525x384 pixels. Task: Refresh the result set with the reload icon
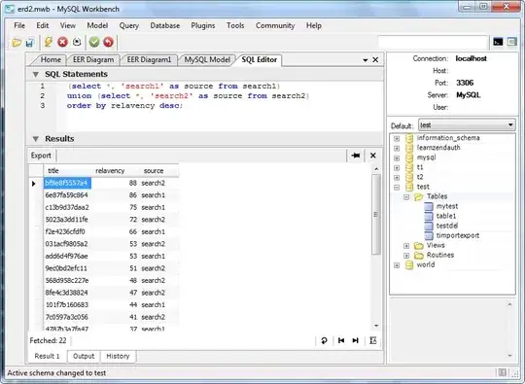click(324, 341)
